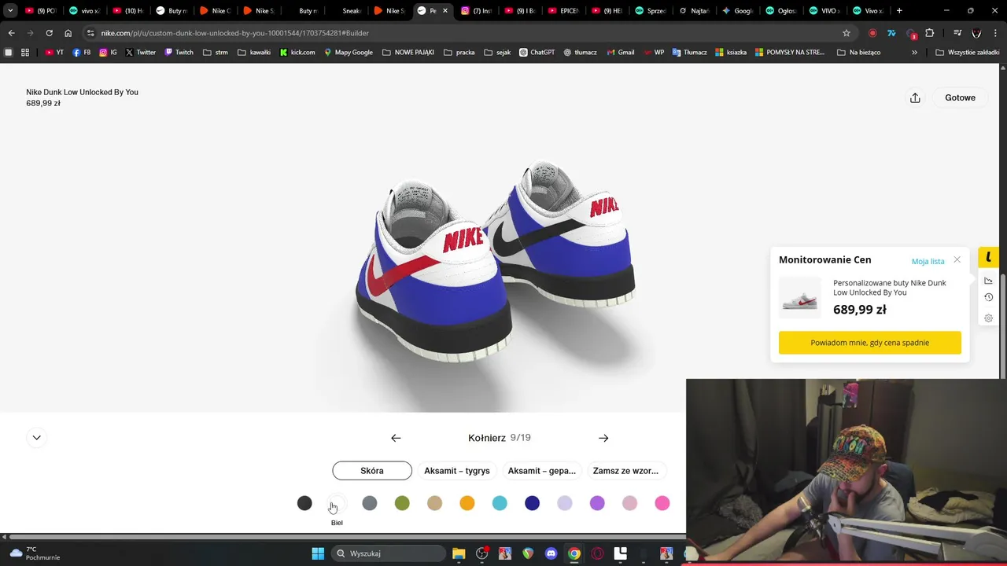Click the share icon beside Gotowe
1007x566 pixels.
click(x=915, y=97)
